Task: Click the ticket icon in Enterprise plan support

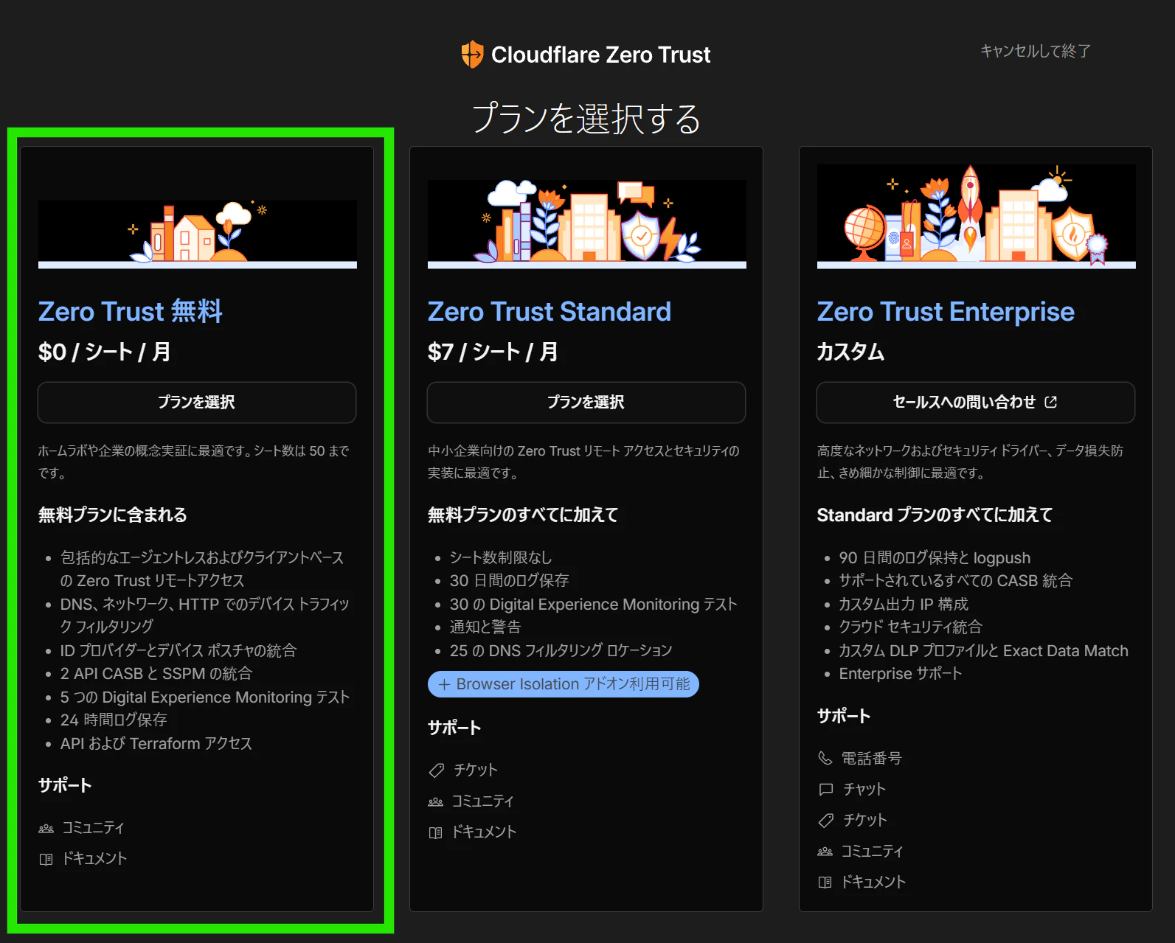Action: pos(826,821)
